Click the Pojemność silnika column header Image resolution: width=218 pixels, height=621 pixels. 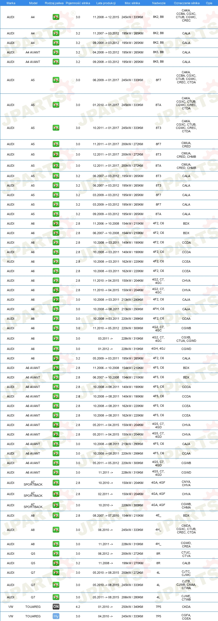(x=78, y=3)
